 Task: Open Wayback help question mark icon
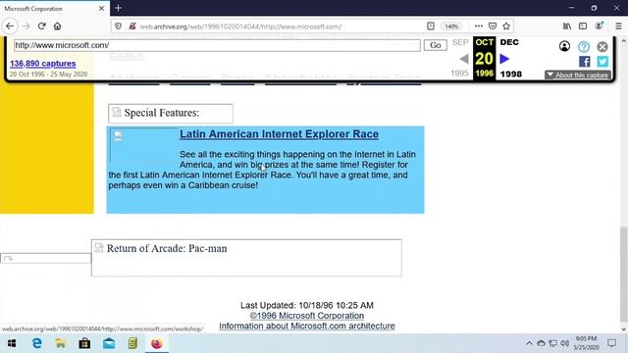coord(584,46)
